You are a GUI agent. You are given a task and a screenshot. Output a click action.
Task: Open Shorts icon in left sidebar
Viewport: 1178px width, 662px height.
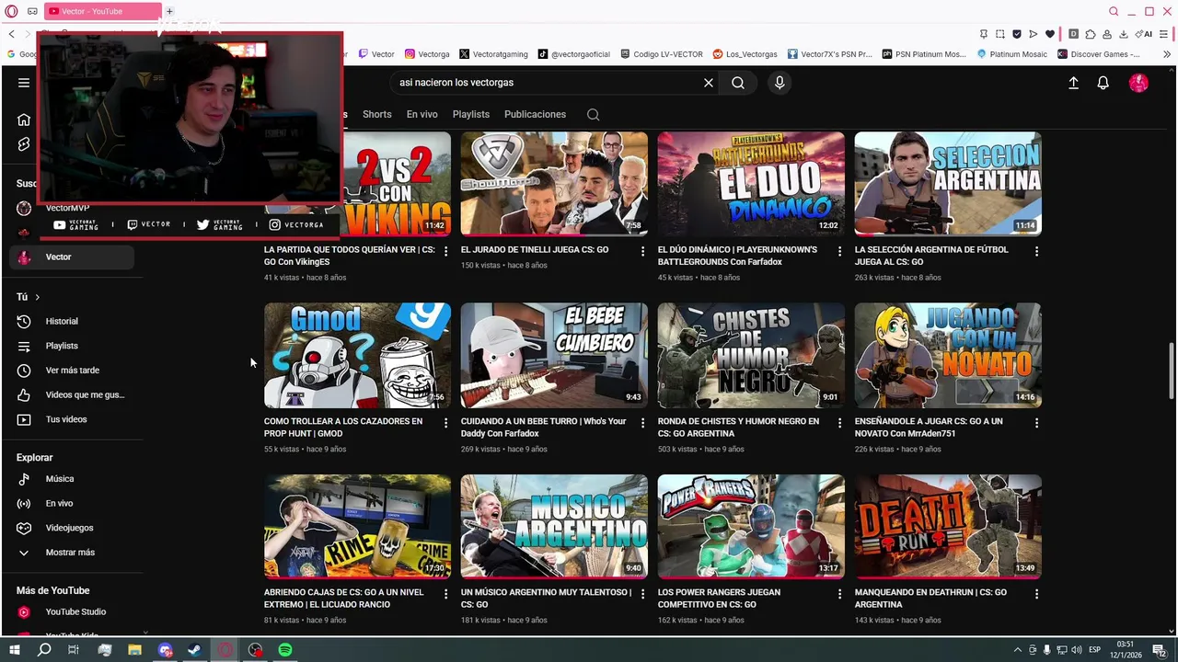(24, 144)
